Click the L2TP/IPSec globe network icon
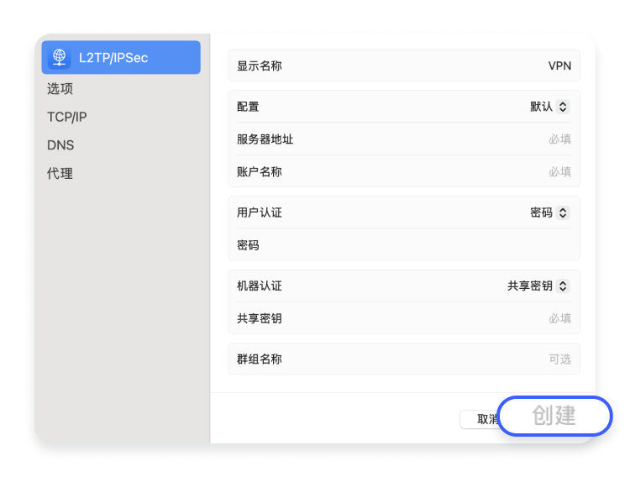Screen dimensions: 630x477 point(59,57)
